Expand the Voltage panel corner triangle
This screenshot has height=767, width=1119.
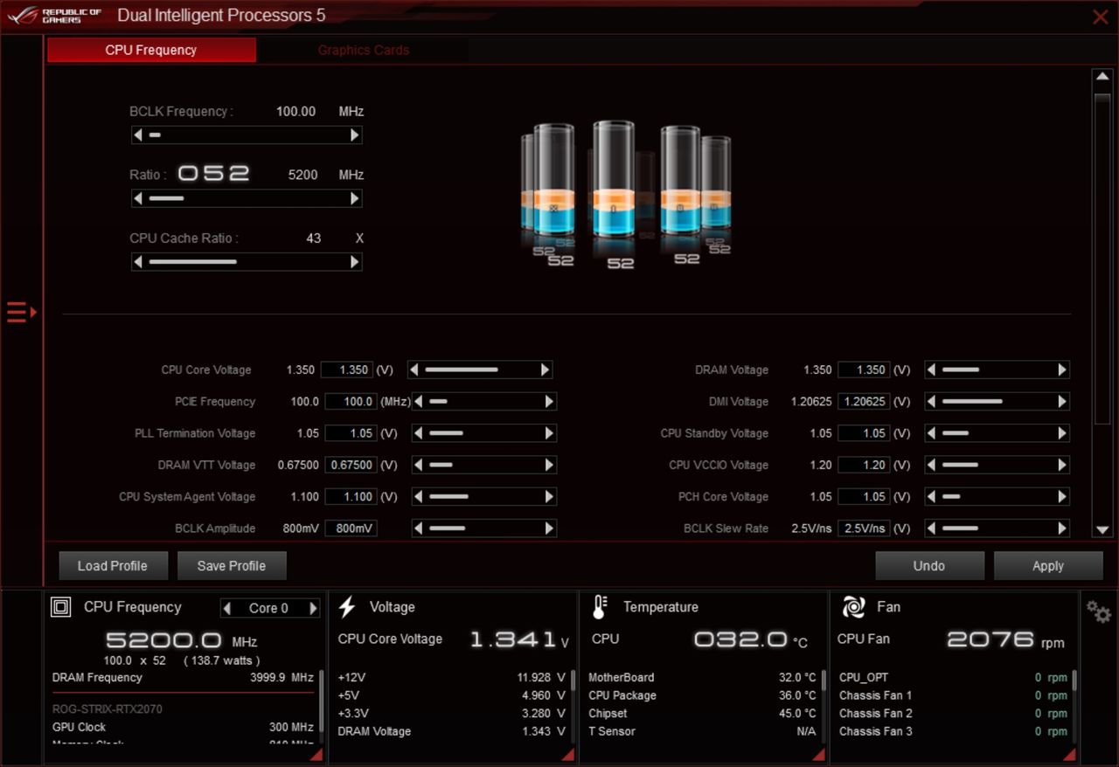(567, 754)
